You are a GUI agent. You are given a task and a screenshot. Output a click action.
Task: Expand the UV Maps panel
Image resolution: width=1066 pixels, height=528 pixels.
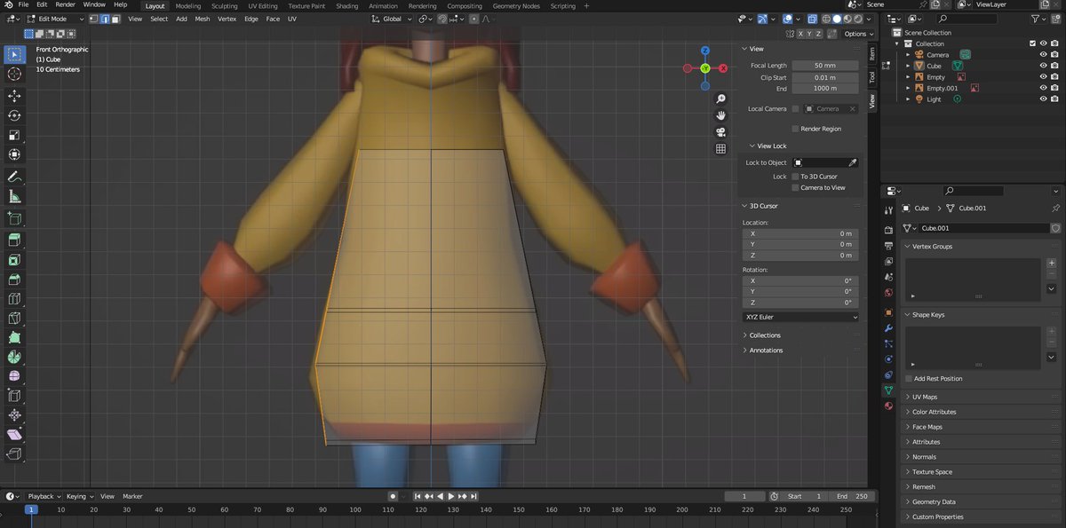click(x=925, y=398)
